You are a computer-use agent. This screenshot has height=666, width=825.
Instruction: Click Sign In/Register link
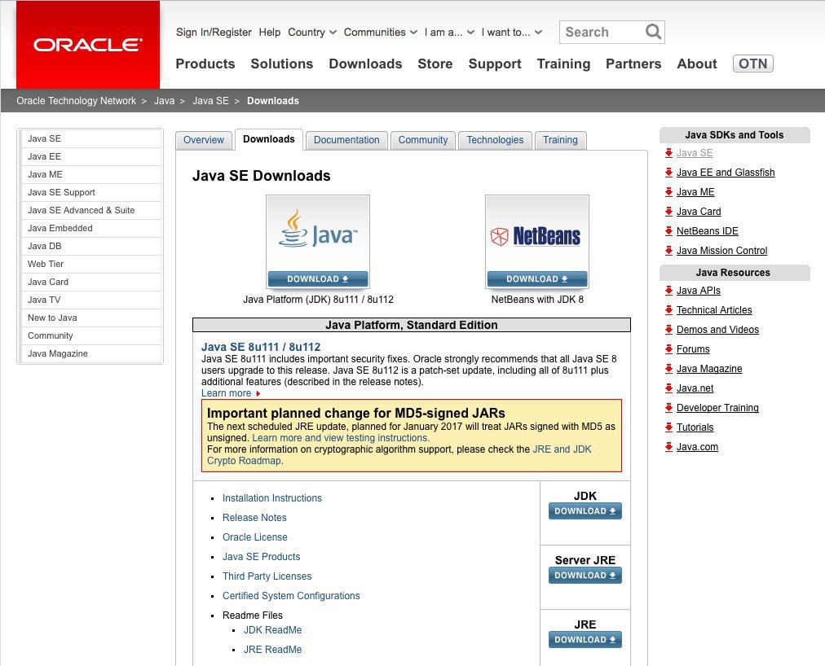click(x=214, y=32)
